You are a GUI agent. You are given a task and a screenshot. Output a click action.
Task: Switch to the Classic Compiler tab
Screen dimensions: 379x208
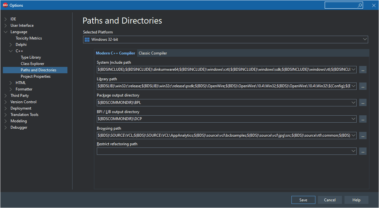(153, 53)
